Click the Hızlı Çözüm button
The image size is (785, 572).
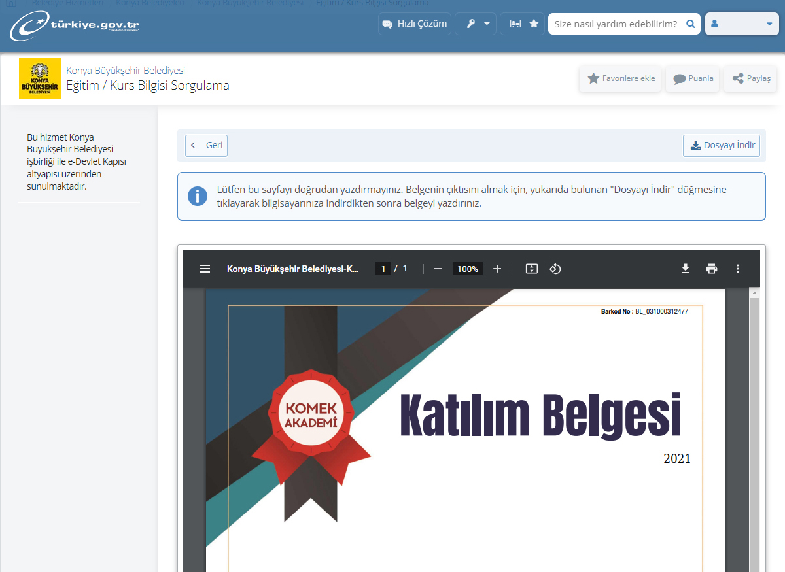[415, 24]
